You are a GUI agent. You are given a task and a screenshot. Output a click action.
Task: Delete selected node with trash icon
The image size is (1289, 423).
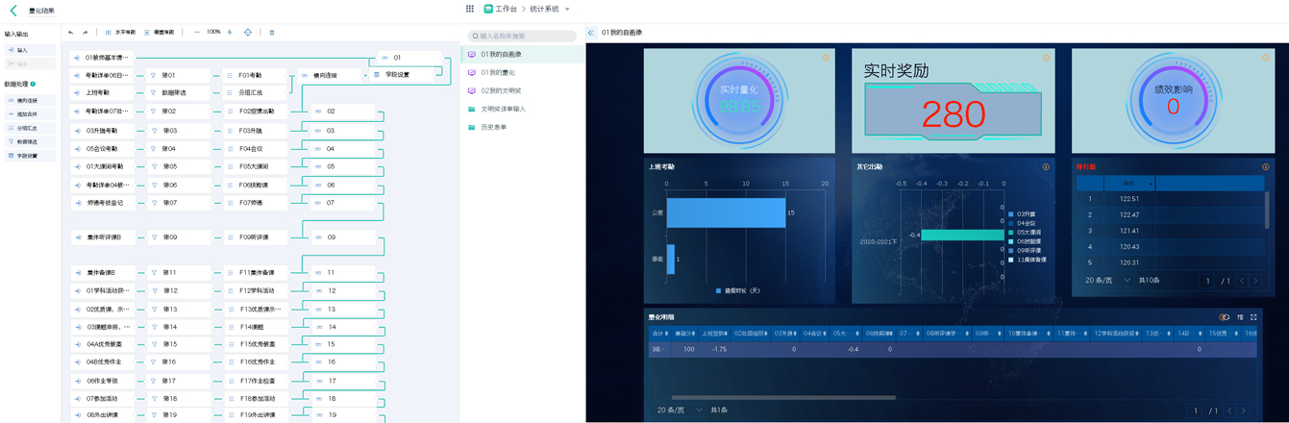[272, 33]
